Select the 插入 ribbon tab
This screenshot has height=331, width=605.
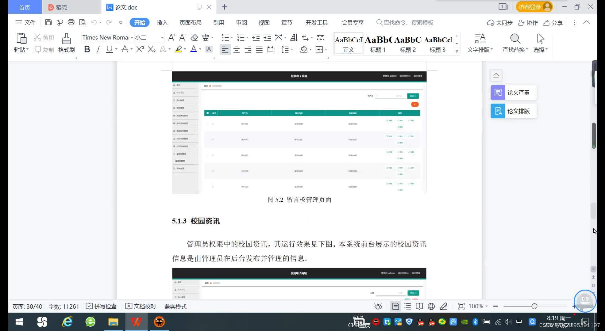coord(162,22)
